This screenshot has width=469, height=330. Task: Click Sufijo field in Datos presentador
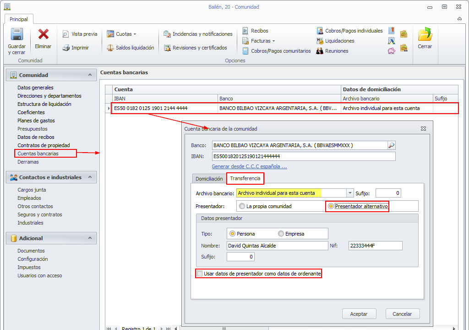pos(240,257)
